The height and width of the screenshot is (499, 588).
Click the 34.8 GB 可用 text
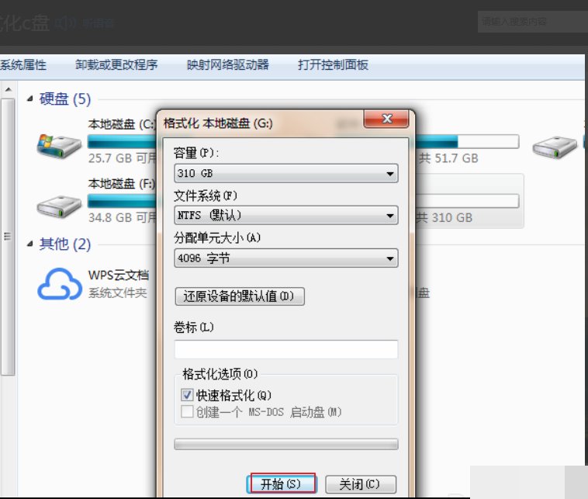pyautogui.click(x=123, y=217)
